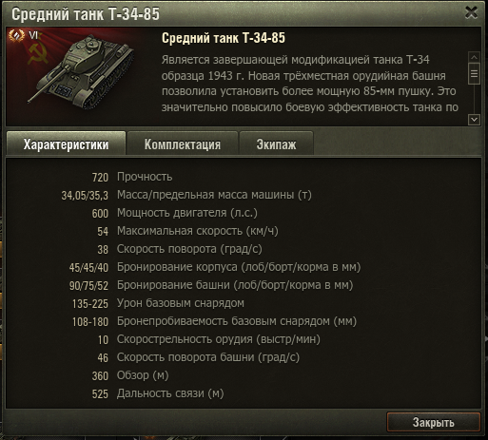
Task: Switch to the Экипаж tab
Action: [276, 144]
